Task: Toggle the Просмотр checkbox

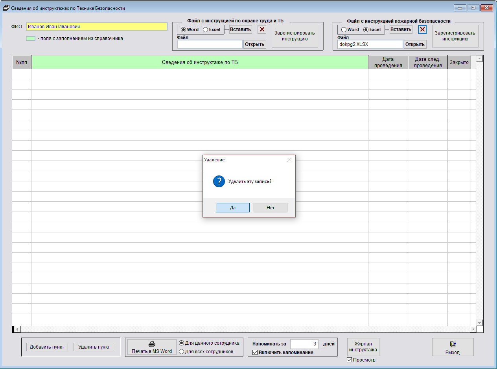Action: [350, 360]
